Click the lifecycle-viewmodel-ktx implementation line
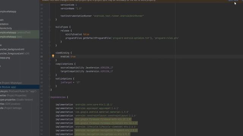This screenshot has width=243, height=136. pyautogui.click(x=96, y=127)
